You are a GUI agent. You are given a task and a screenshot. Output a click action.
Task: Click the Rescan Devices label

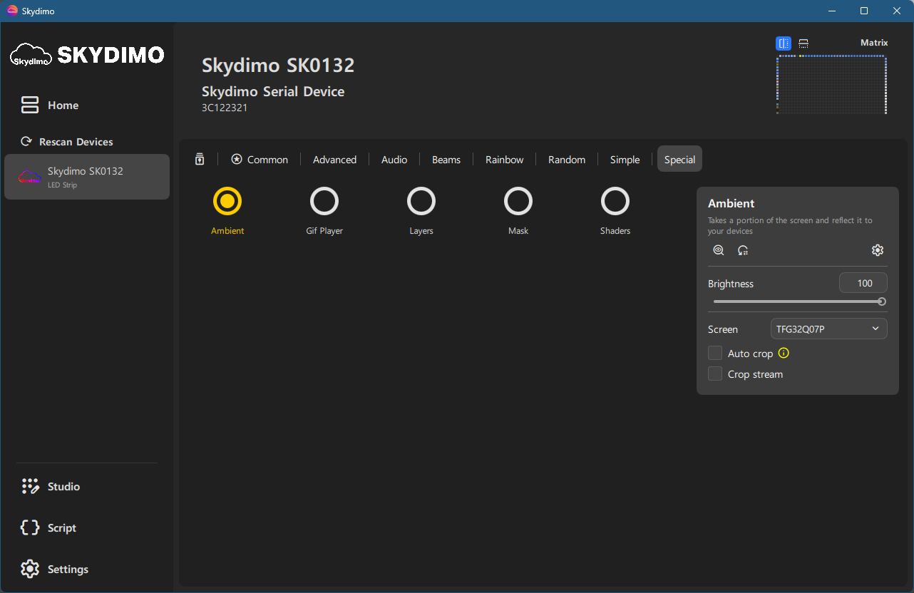(76, 142)
